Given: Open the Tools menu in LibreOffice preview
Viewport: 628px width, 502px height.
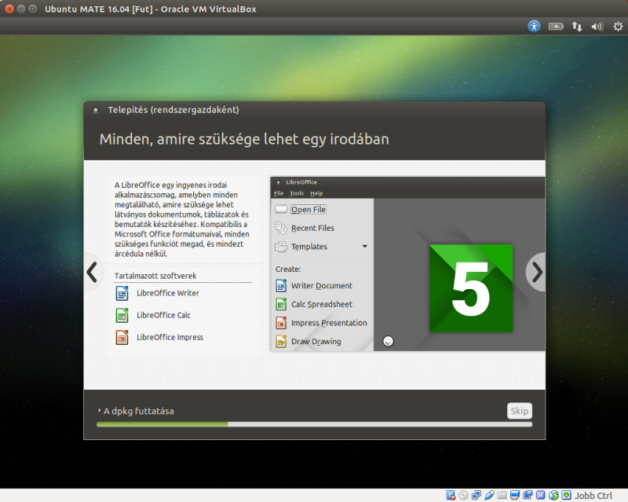Looking at the screenshot, I should pos(297,193).
